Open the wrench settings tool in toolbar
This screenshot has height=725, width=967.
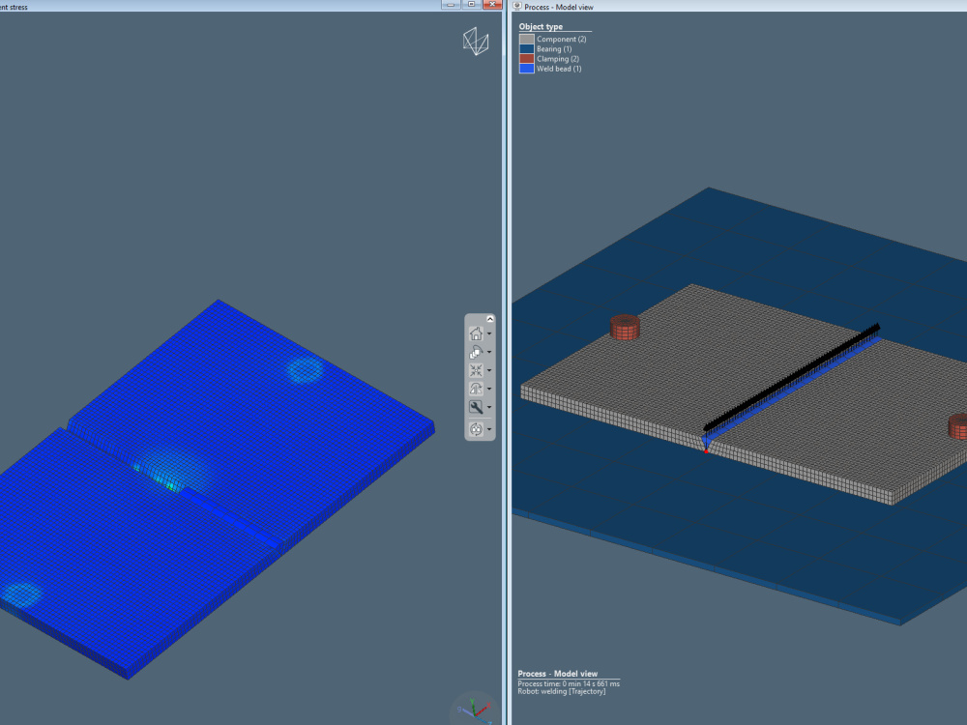tap(476, 407)
